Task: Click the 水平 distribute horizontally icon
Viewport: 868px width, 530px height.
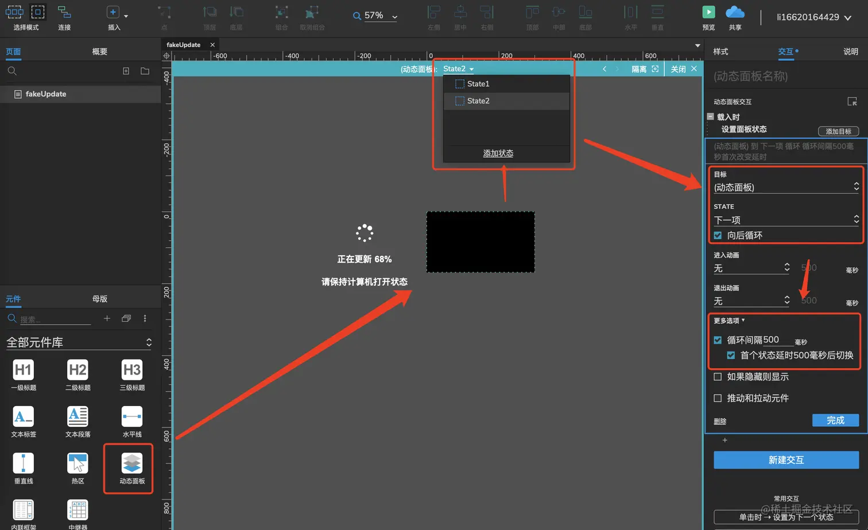Action: click(x=630, y=12)
